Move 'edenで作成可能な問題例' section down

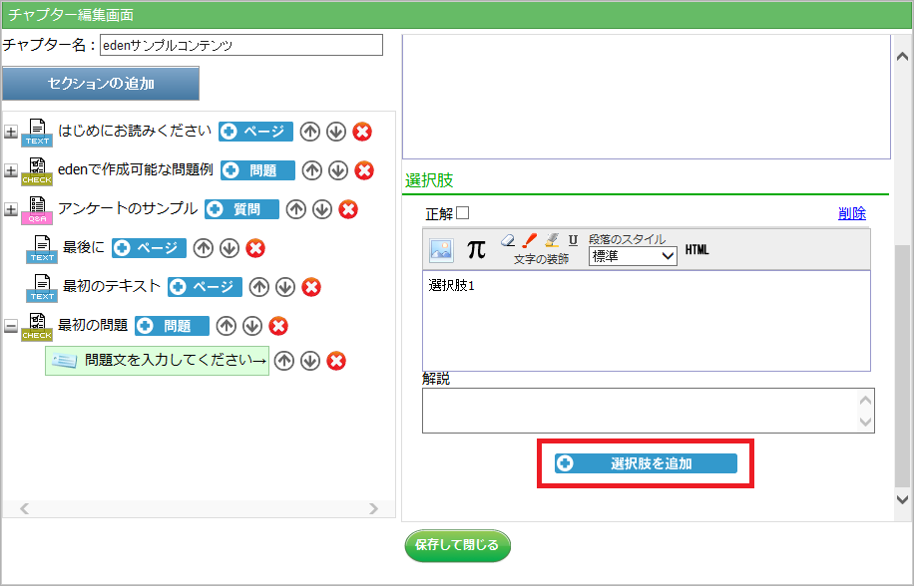point(338,170)
